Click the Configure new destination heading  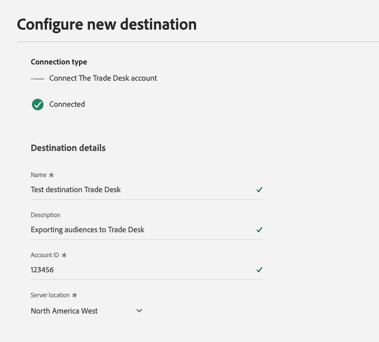[107, 24]
